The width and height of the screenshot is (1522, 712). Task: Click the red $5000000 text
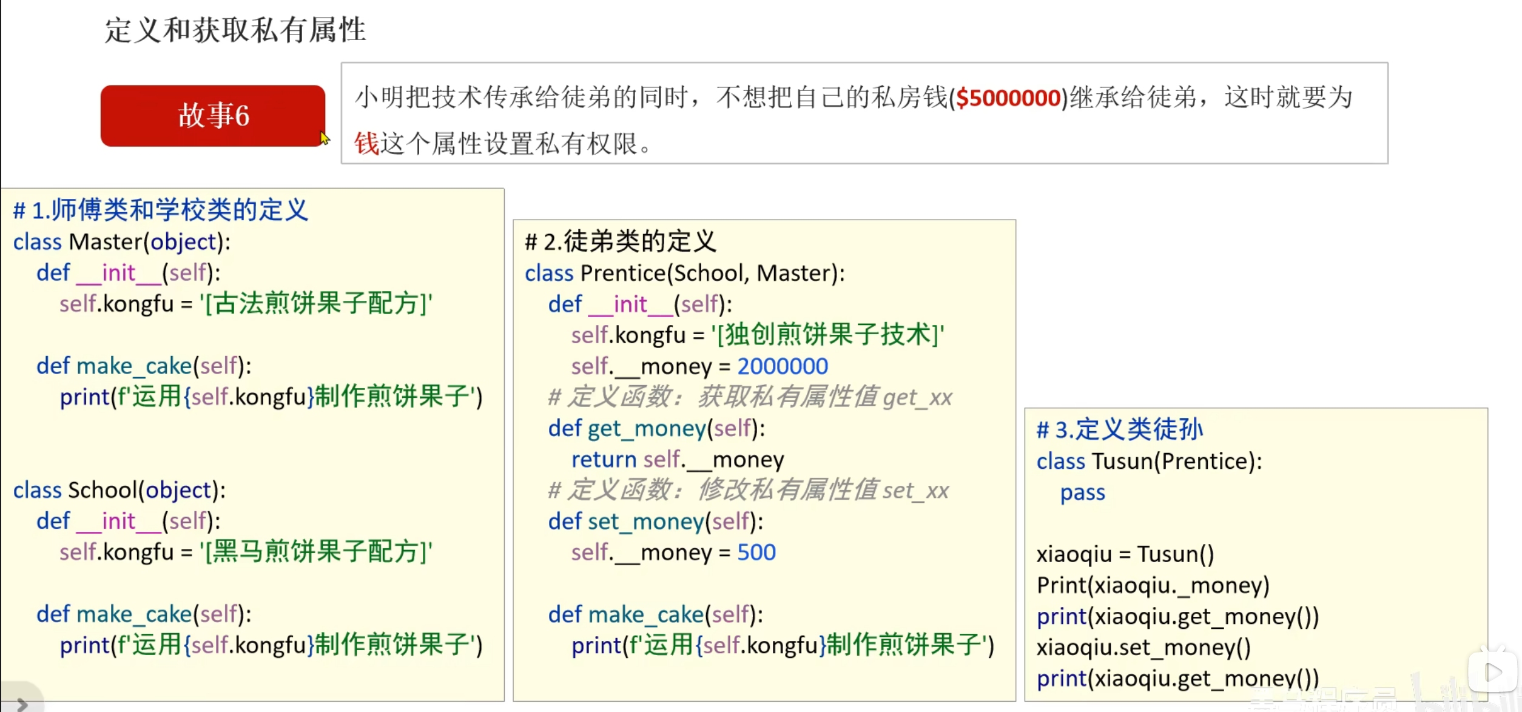1008,98
